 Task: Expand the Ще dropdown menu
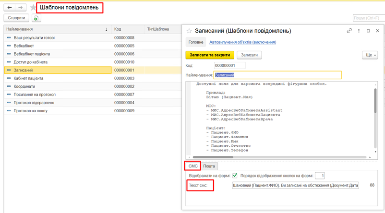[x=369, y=55]
